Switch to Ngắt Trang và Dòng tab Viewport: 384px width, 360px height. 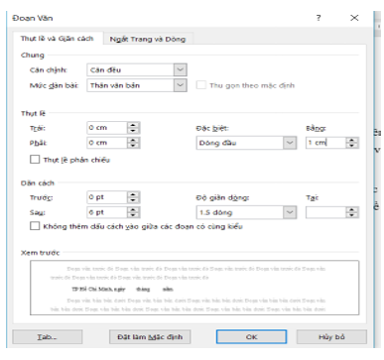[x=148, y=39]
